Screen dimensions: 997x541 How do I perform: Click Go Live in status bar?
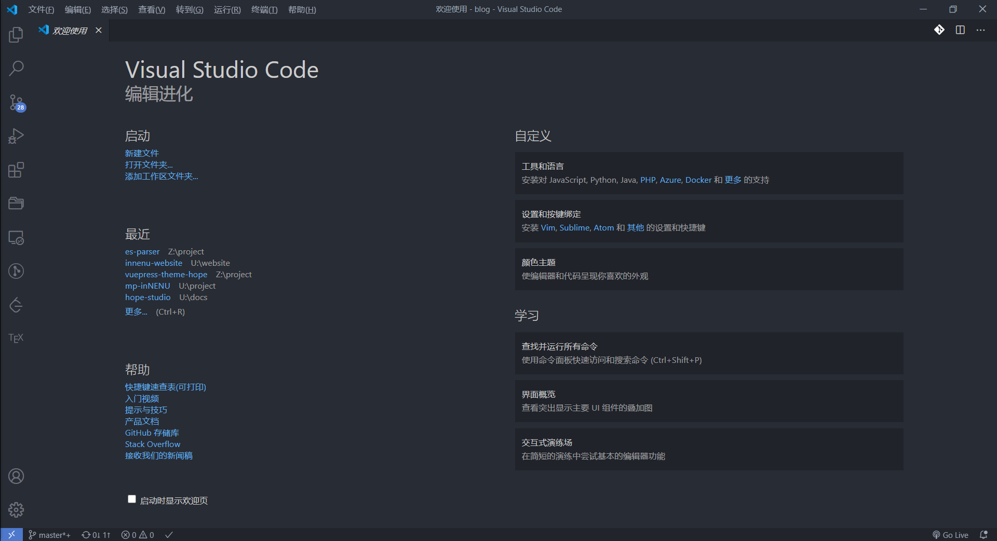pyautogui.click(x=950, y=535)
